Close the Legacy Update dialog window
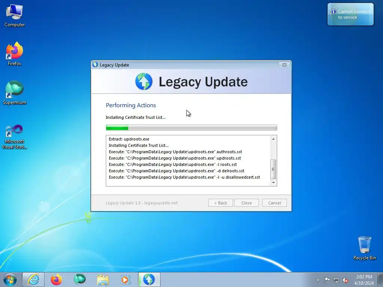This screenshot has width=383, height=287. [x=284, y=65]
